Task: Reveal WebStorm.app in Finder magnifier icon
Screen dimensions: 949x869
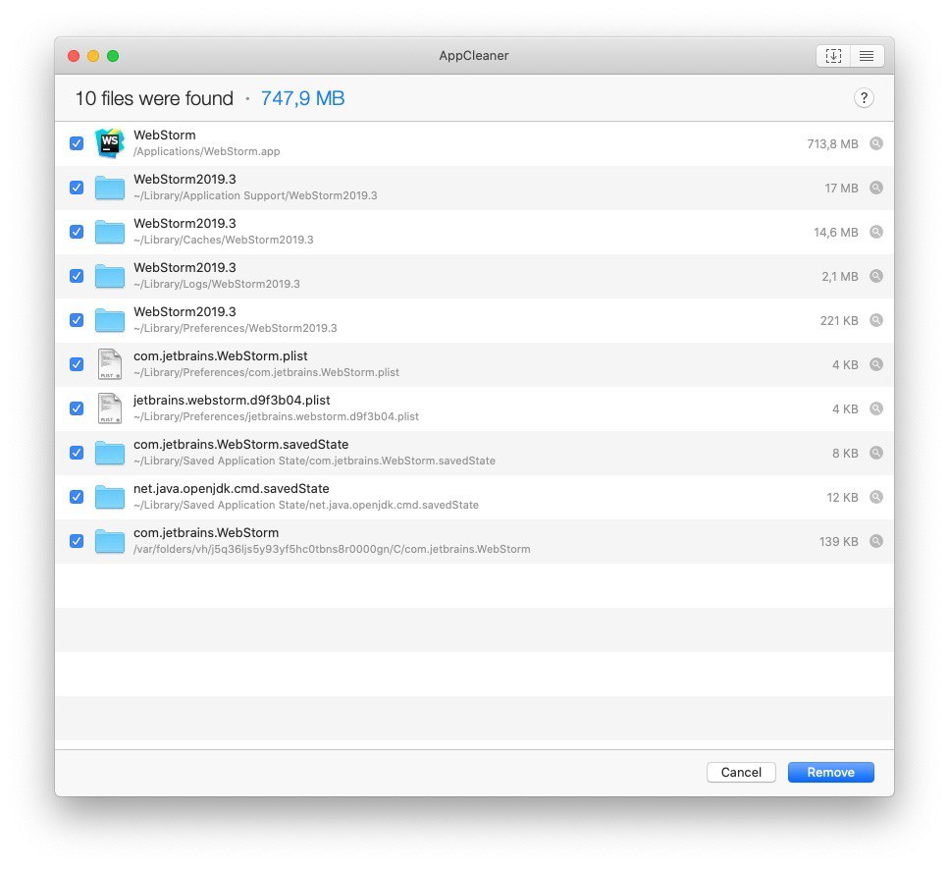Action: click(875, 143)
